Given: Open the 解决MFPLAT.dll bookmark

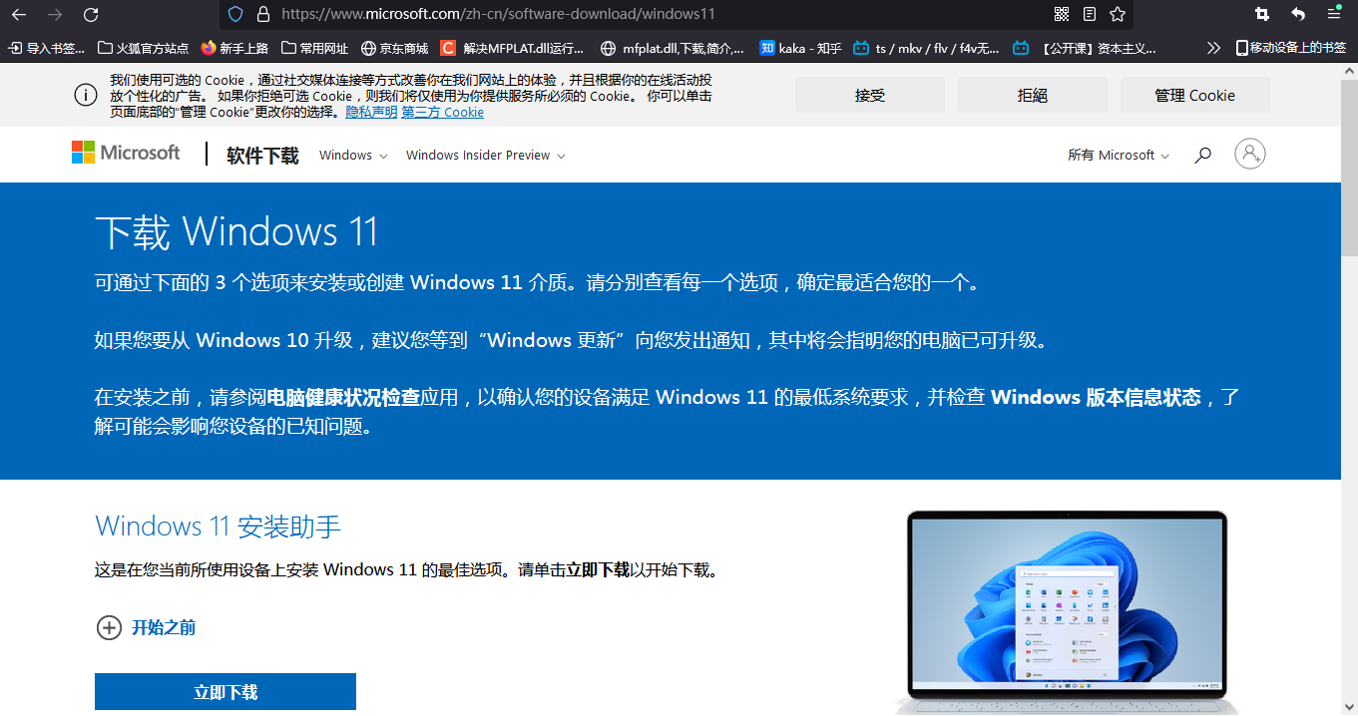Looking at the screenshot, I should [x=513, y=47].
